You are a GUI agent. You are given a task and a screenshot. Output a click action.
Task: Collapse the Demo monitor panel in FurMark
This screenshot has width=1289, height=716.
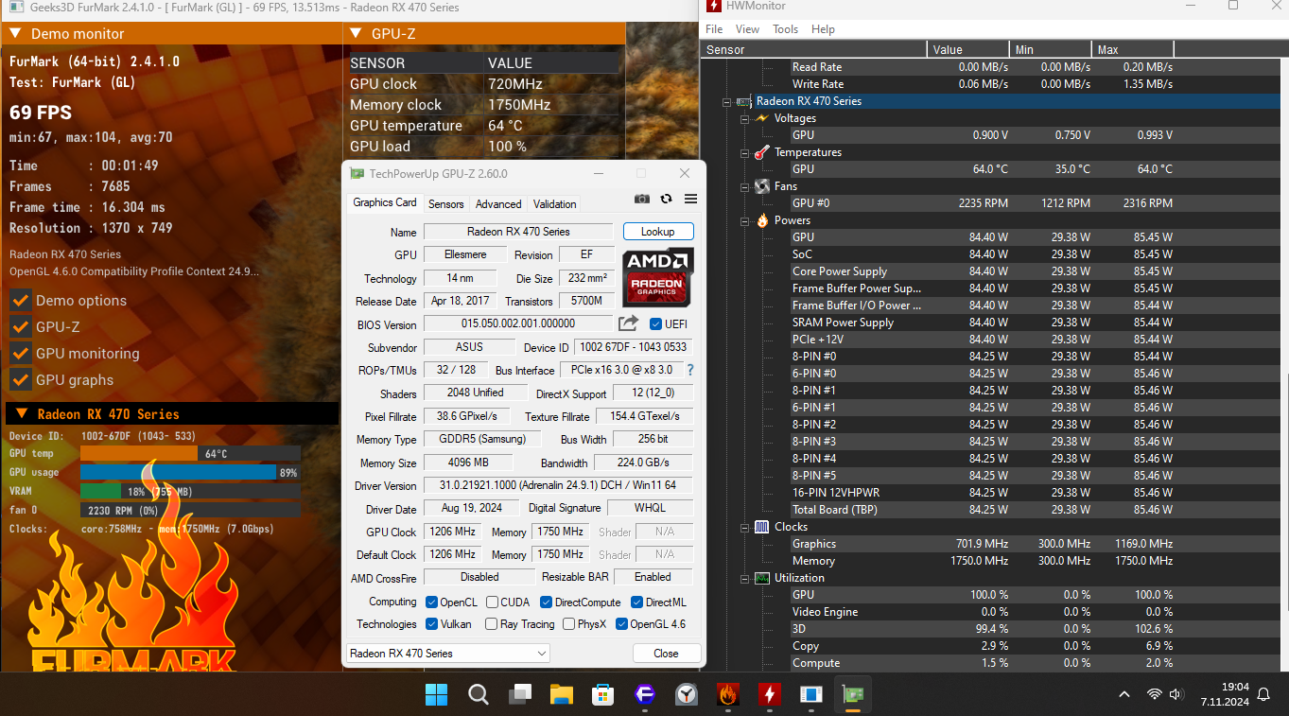pyautogui.click(x=16, y=34)
